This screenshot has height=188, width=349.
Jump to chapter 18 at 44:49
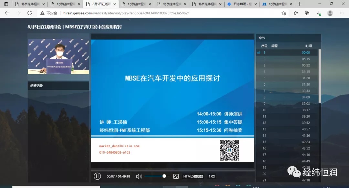[287, 161]
